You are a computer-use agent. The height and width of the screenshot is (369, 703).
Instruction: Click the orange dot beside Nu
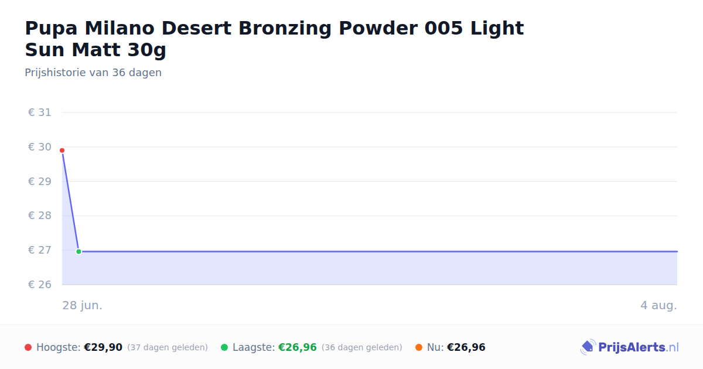click(419, 347)
